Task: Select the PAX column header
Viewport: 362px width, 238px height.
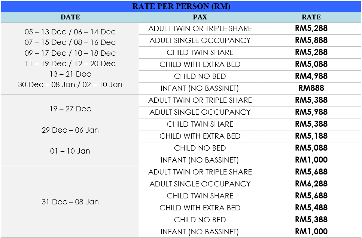Action: [200, 17]
